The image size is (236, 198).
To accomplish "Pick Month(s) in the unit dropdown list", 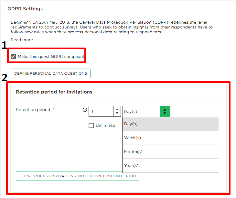I will pyautogui.click(x=171, y=152).
